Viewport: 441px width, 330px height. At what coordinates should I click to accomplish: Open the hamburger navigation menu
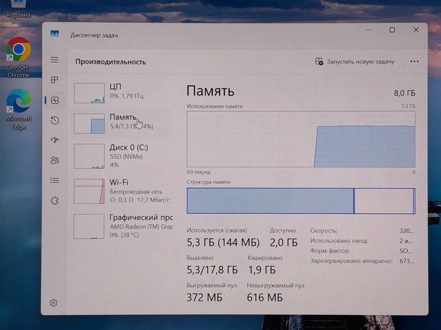click(x=54, y=60)
